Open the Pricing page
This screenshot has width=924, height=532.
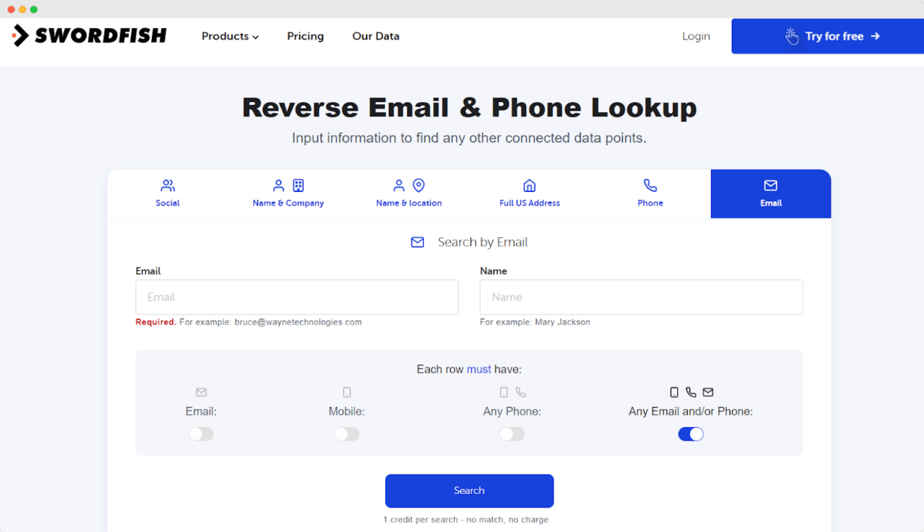(306, 36)
